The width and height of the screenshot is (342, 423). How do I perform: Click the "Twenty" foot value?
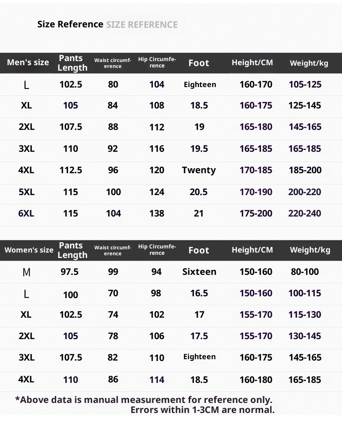point(199,170)
